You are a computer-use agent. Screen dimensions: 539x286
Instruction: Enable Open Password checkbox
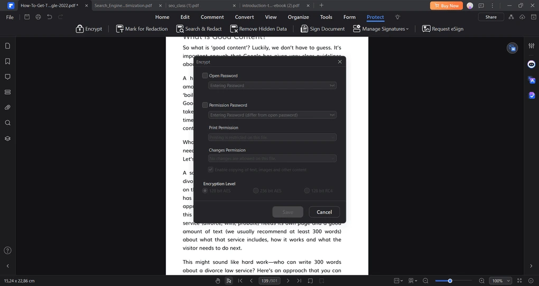pos(205,76)
